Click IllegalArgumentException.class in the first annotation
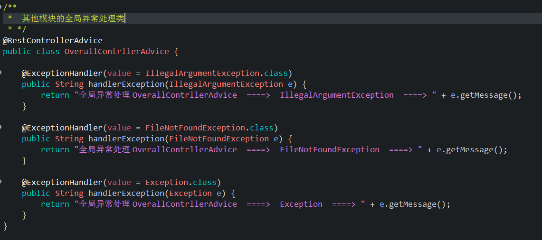The width and height of the screenshot is (542, 240). (216, 74)
